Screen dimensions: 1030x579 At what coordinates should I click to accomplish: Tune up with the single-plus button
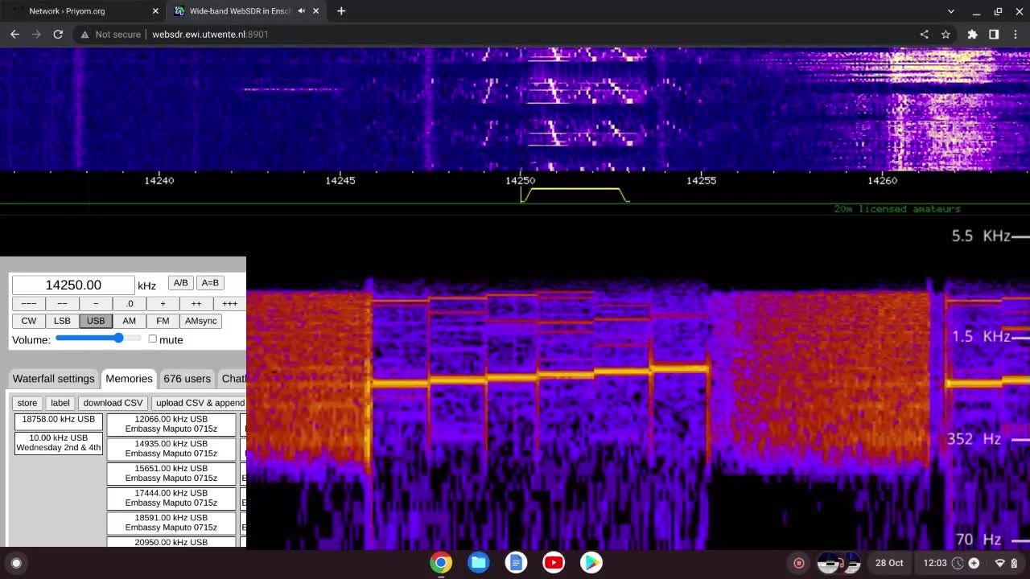click(163, 303)
